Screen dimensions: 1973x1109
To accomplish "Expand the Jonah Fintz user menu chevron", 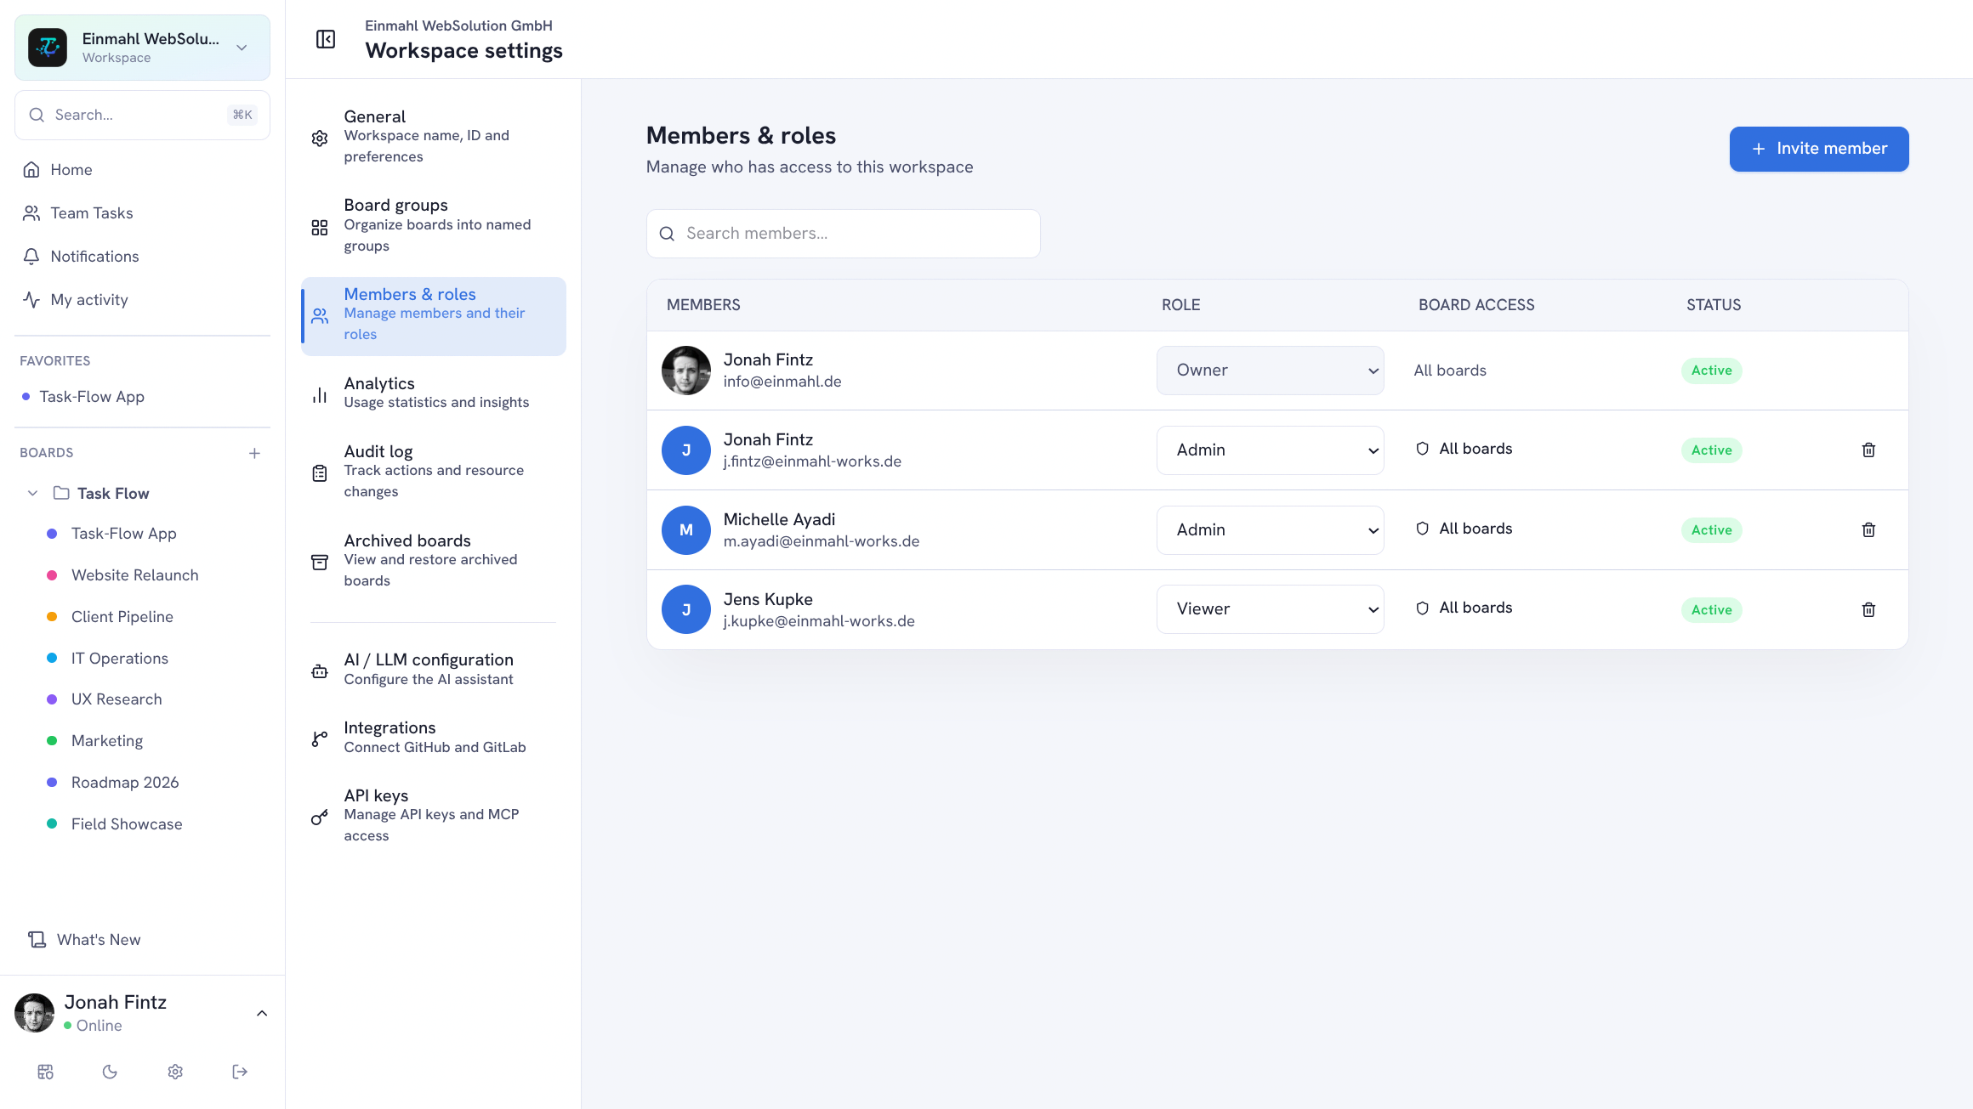I will [262, 1013].
